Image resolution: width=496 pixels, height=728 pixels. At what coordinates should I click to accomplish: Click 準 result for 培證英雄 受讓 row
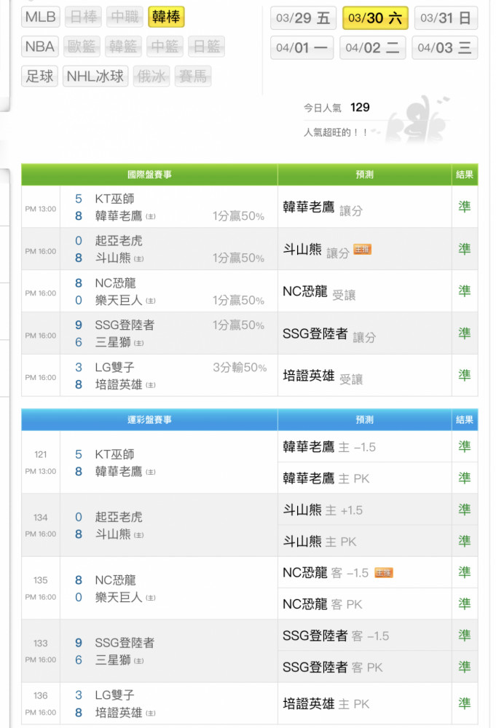[x=465, y=375]
